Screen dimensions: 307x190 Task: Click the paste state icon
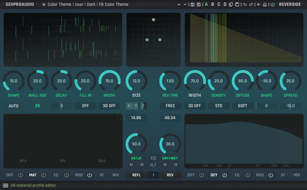coord(237,4)
